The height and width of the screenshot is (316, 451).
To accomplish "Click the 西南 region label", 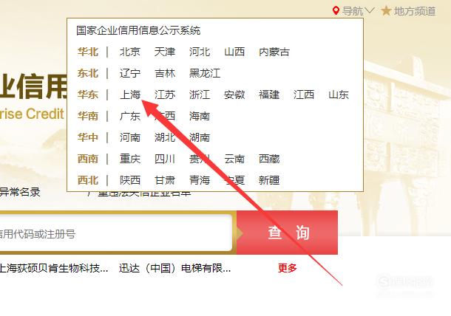I will pos(88,159).
